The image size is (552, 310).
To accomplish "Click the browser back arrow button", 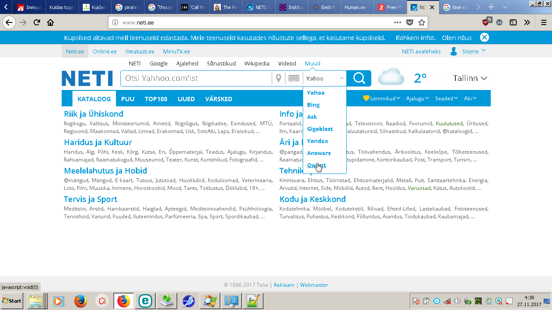I will pyautogui.click(x=9, y=22).
